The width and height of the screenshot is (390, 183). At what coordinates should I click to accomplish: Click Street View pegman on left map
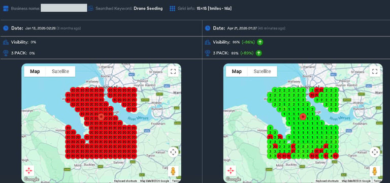173,171
